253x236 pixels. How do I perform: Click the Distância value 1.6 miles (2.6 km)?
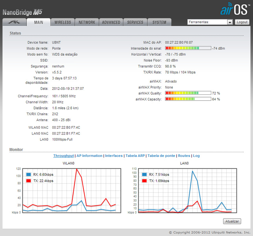point(65,108)
